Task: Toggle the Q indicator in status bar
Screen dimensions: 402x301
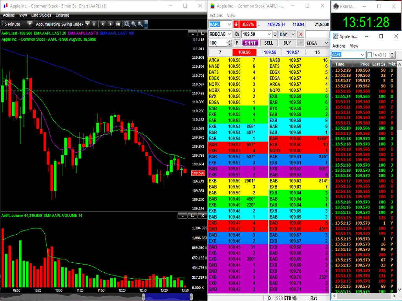Action: pos(269,298)
